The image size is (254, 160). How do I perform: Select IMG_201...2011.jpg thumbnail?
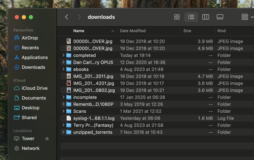(69, 76)
